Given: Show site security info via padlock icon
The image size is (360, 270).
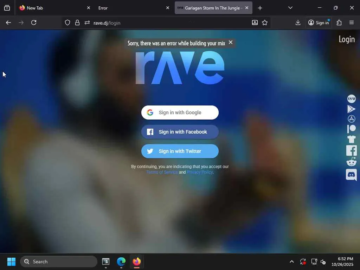Looking at the screenshot, I should pyautogui.click(x=77, y=22).
